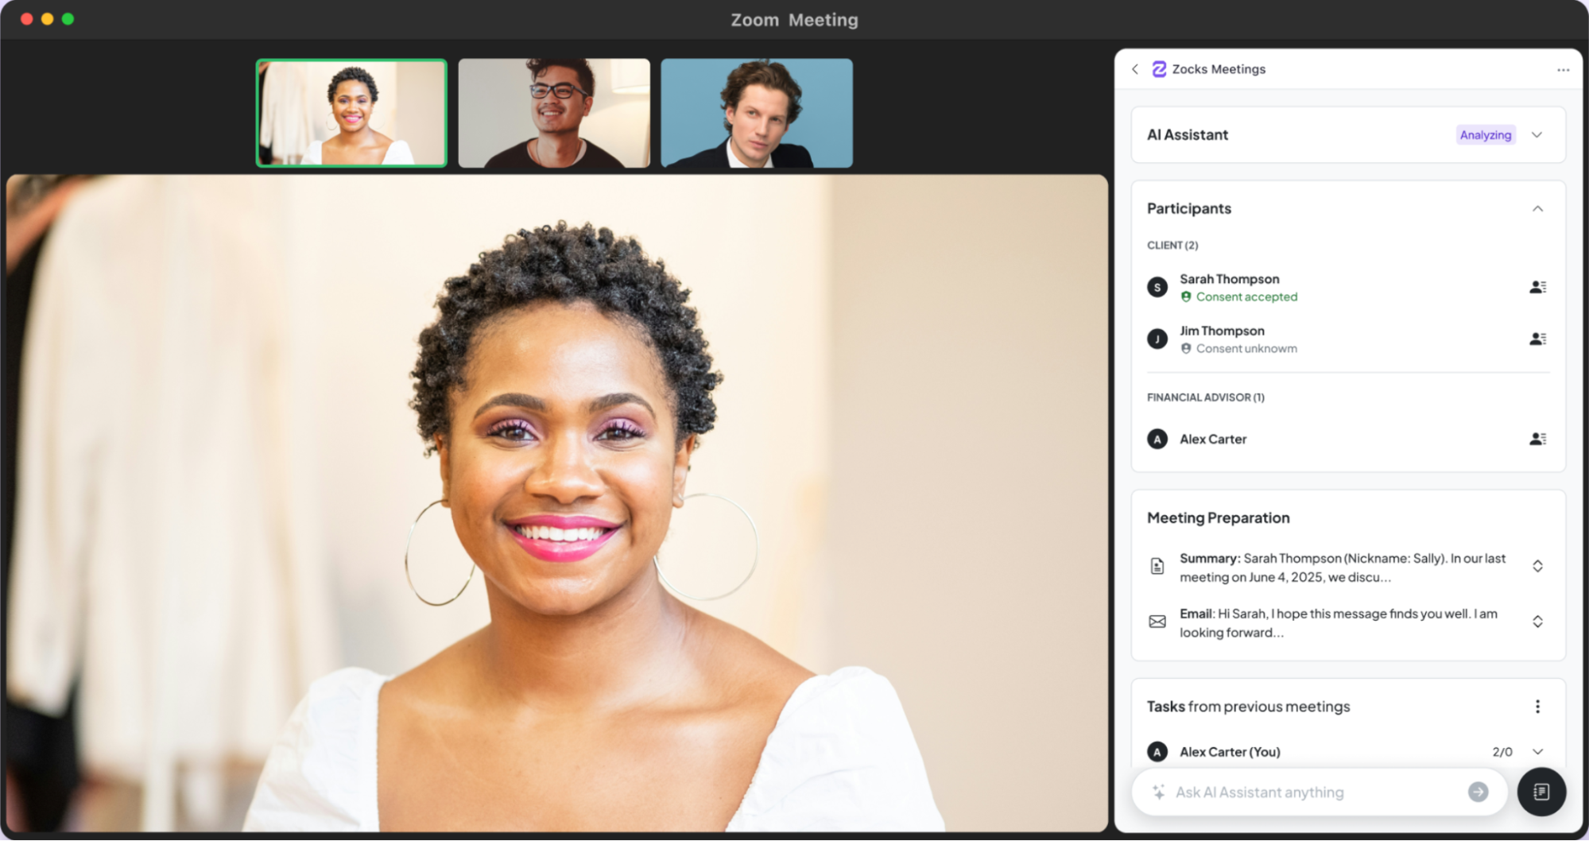Click the Ask AI Assistant input field
This screenshot has width=1589, height=841.
1320,793
